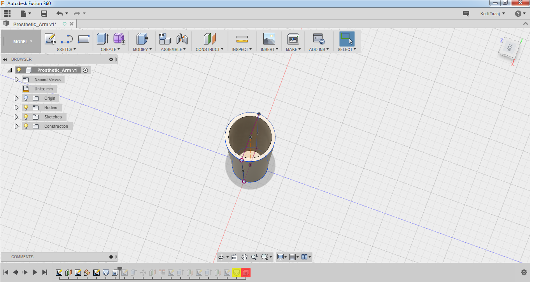The height and width of the screenshot is (282, 533).
Task: Select the Rectangle sketch tool
Action: click(84, 39)
